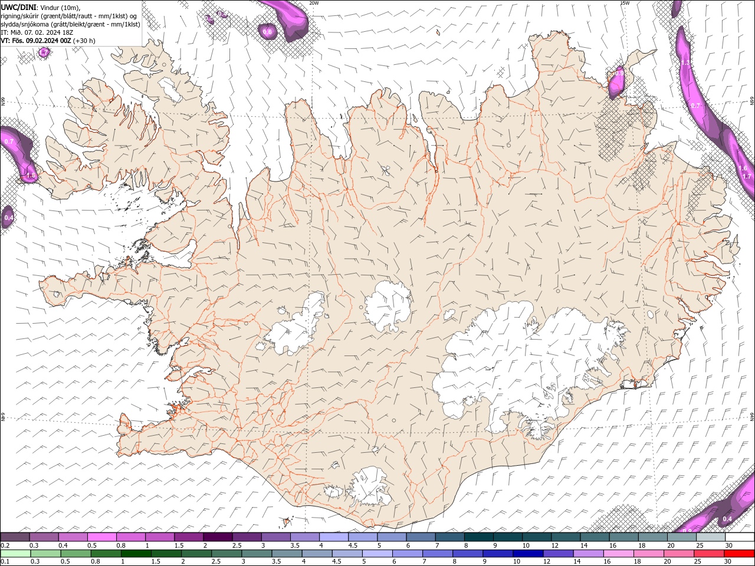Select the pale grey 25 swatch in upper legend
755x566 pixels.
710,537
